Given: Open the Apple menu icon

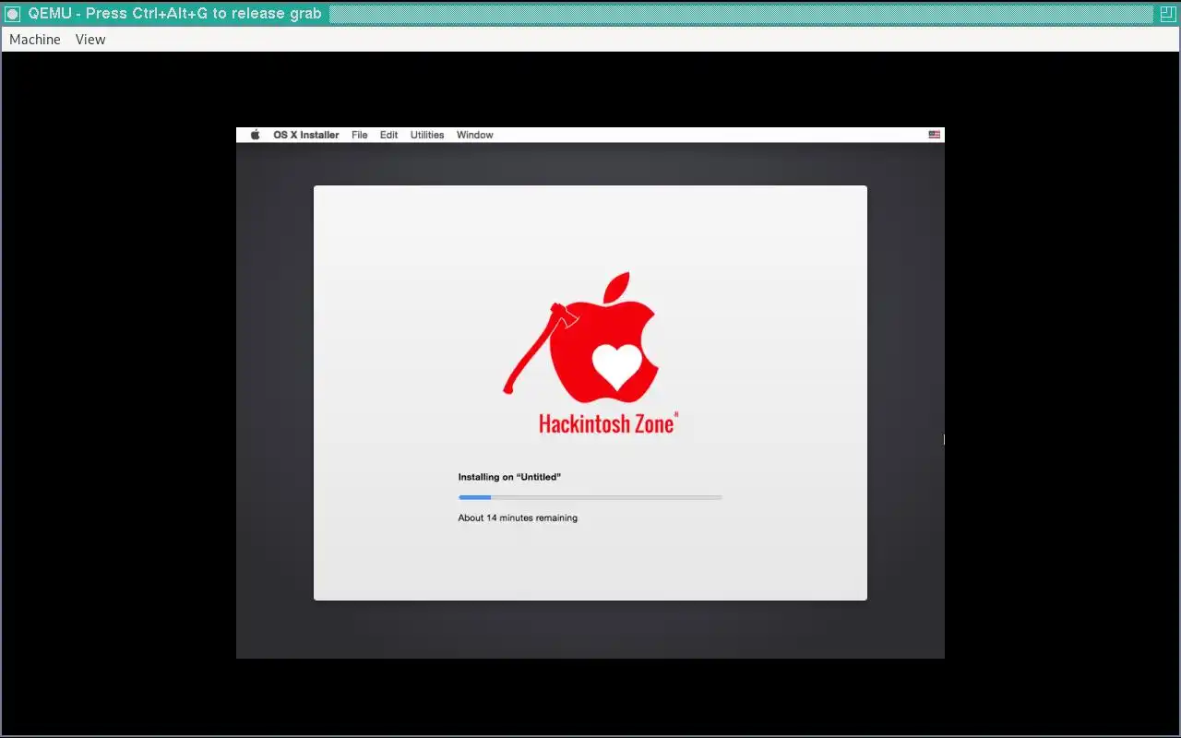Looking at the screenshot, I should pyautogui.click(x=256, y=135).
